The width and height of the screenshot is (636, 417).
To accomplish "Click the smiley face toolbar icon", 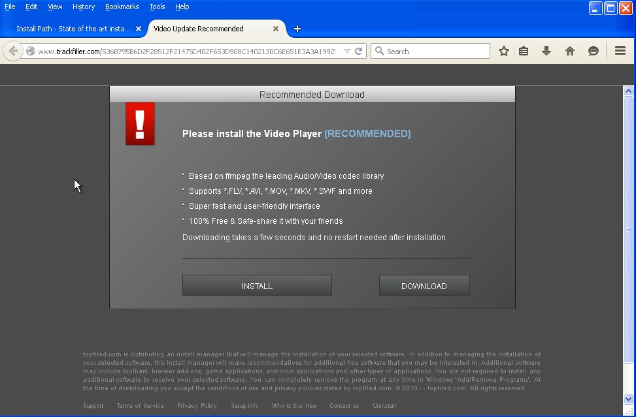I will point(594,51).
